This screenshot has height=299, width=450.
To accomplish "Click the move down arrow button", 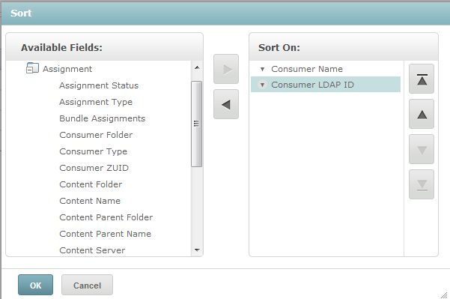I will click(x=422, y=149).
